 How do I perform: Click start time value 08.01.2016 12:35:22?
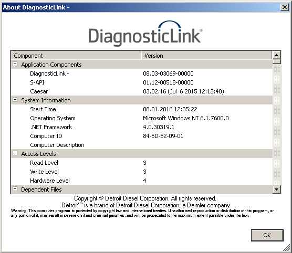click(170, 109)
